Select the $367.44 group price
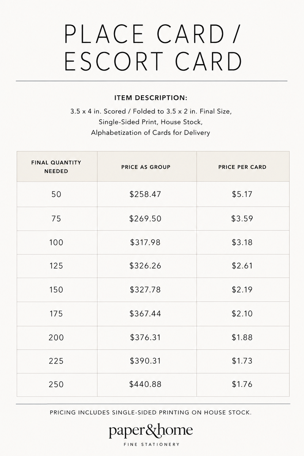This screenshot has height=456, width=304. tap(146, 313)
